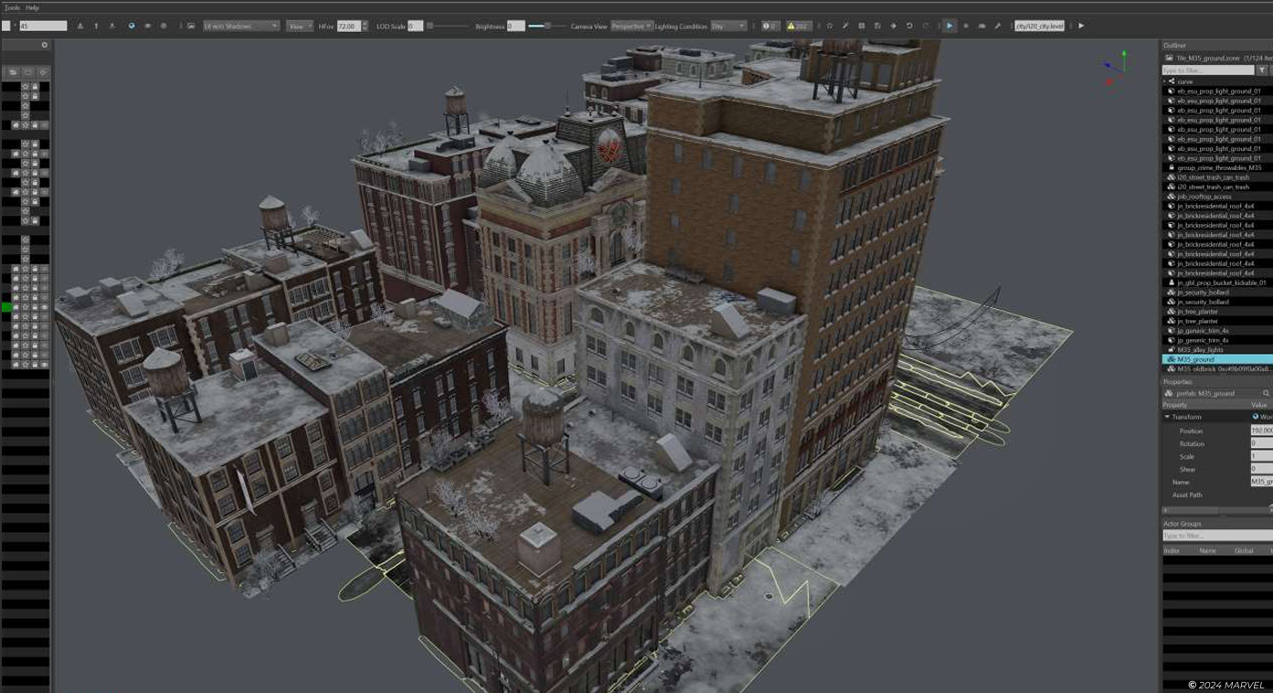Click the viewport axis orientation gizmo
The width and height of the screenshot is (1273, 693).
[1115, 67]
